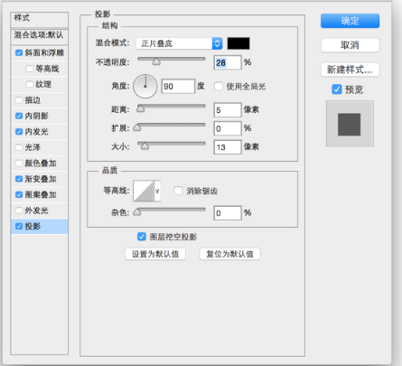Click the 不透明度 slider handle
The width and height of the screenshot is (402, 366).
click(156, 61)
